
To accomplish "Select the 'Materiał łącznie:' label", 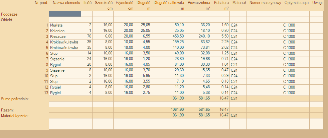I will pos(15,115).
